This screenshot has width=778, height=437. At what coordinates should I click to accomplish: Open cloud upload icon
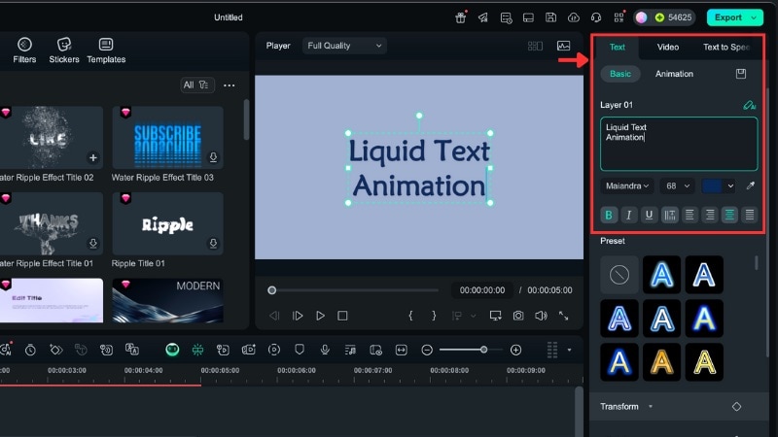click(574, 17)
